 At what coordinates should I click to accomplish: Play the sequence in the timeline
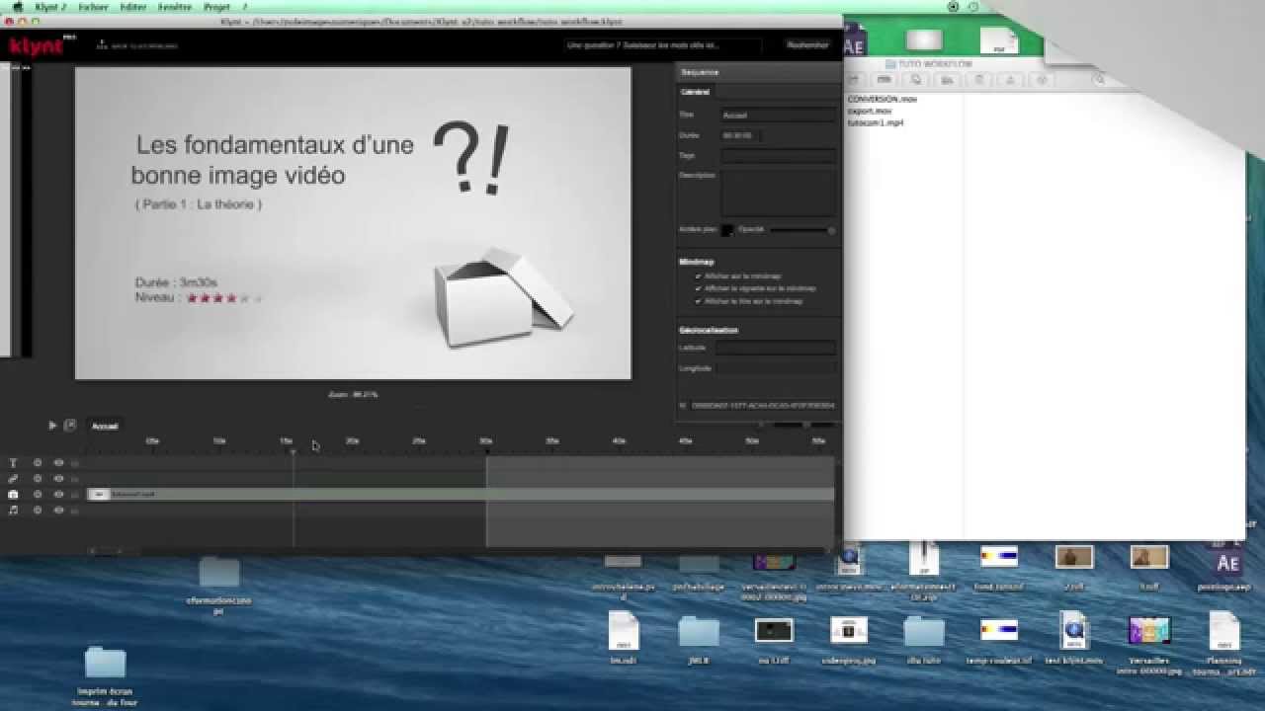[x=52, y=426]
